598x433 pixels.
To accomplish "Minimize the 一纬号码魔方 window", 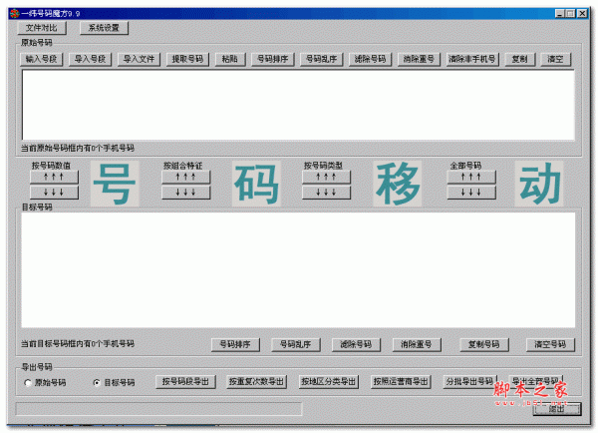I will pyautogui.click(x=560, y=14).
